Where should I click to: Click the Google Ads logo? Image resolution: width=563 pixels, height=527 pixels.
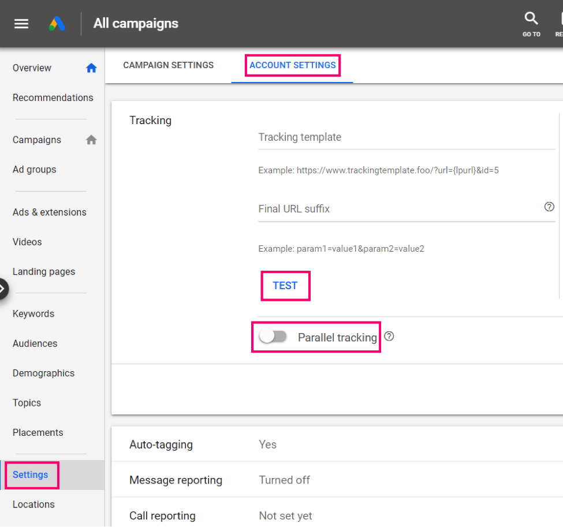tap(57, 23)
